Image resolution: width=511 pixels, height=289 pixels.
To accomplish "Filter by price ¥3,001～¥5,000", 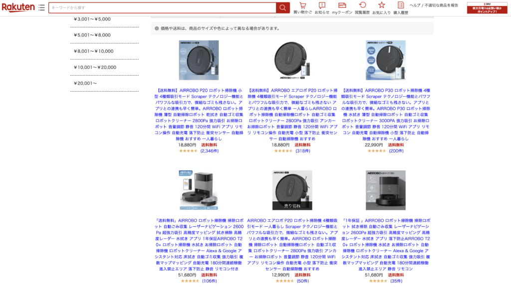I will tap(92, 19).
